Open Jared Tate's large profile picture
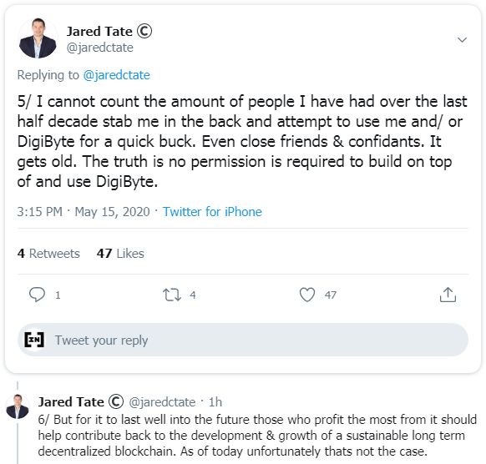The width and height of the screenshot is (486, 464). tap(38, 38)
